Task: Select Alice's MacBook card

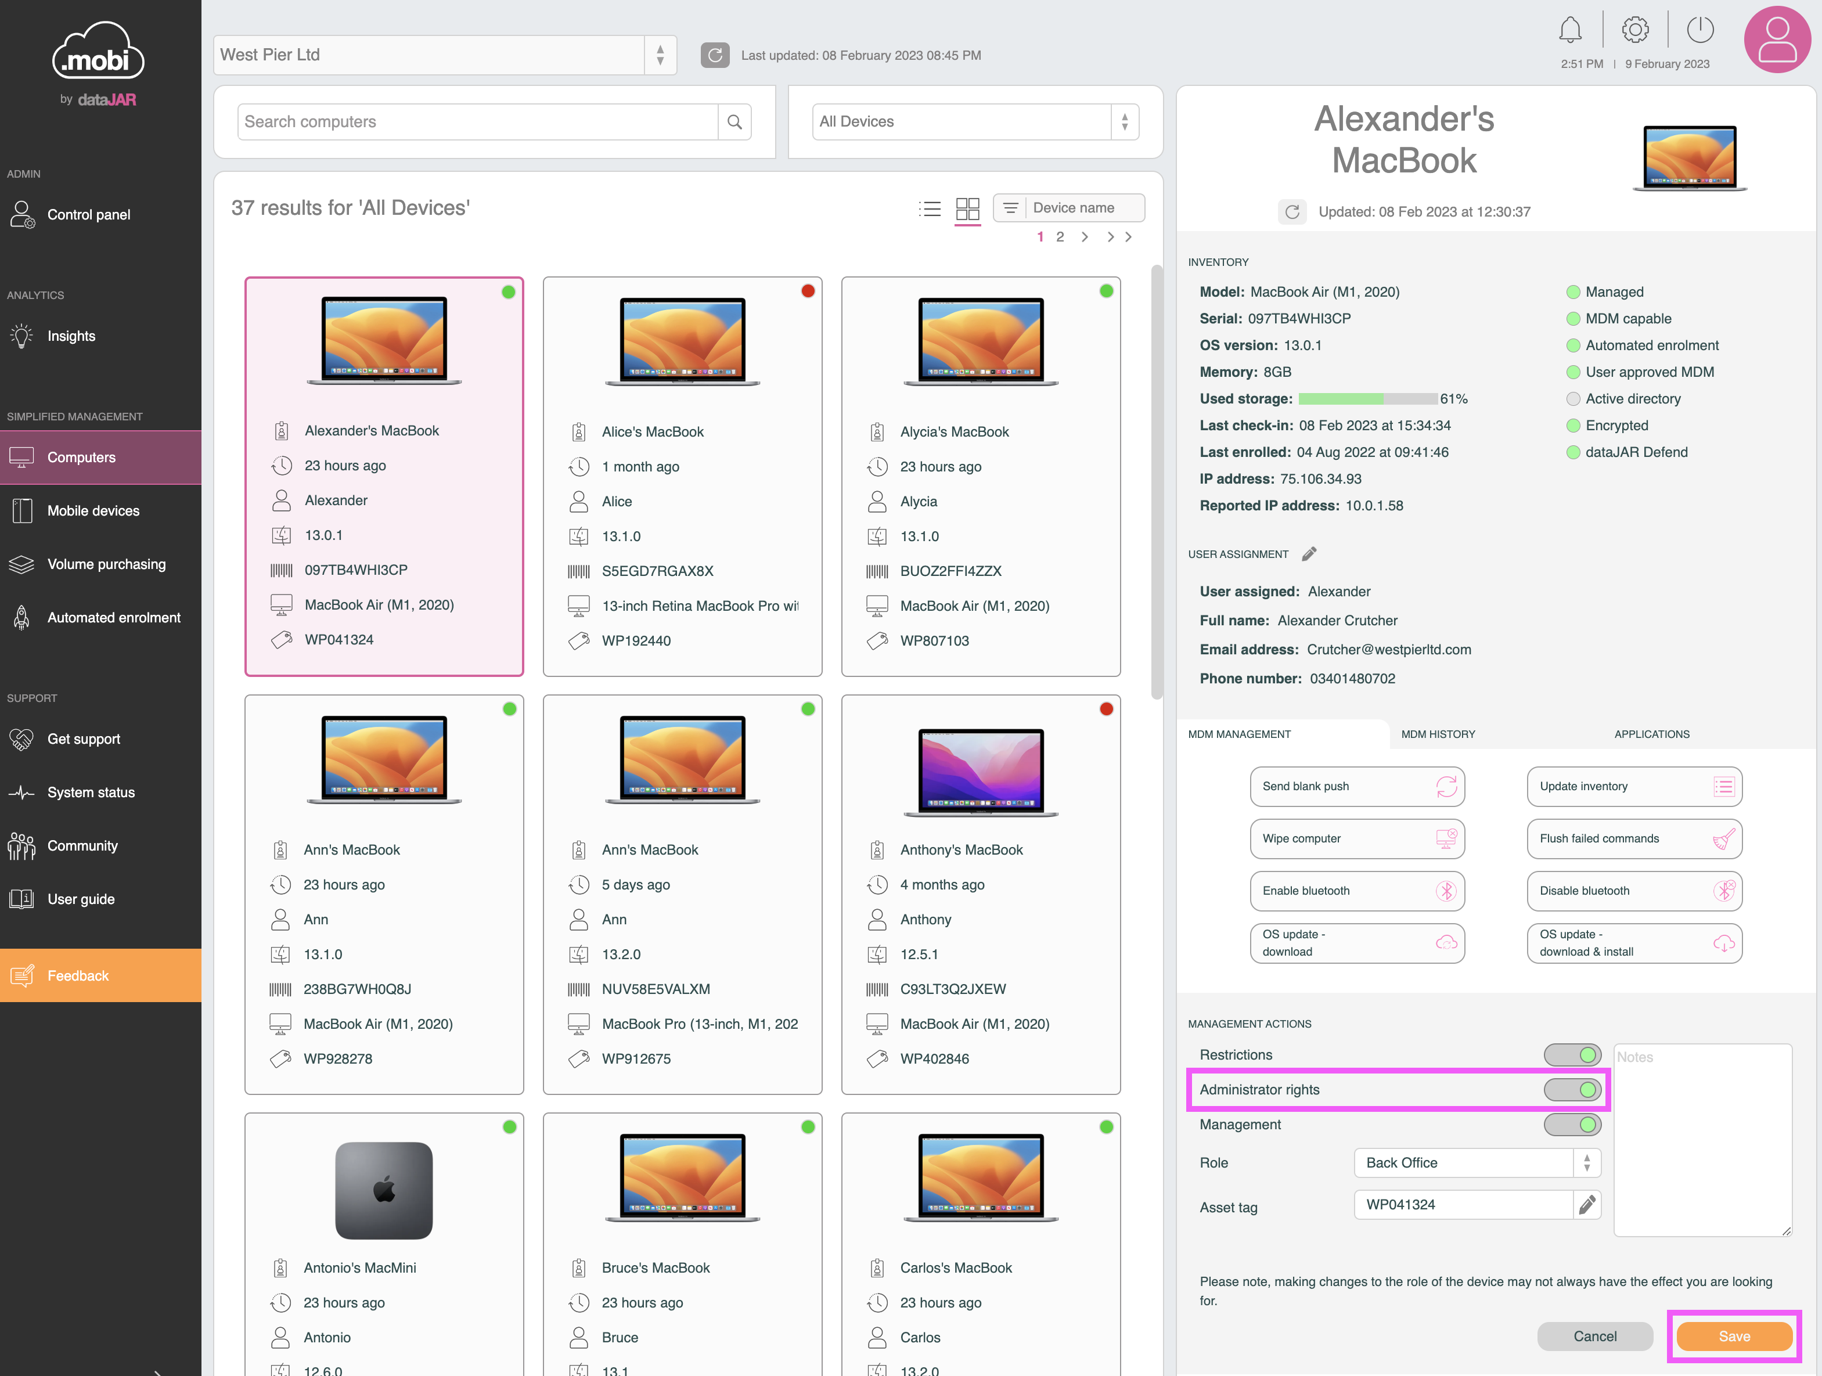Action: (x=682, y=477)
